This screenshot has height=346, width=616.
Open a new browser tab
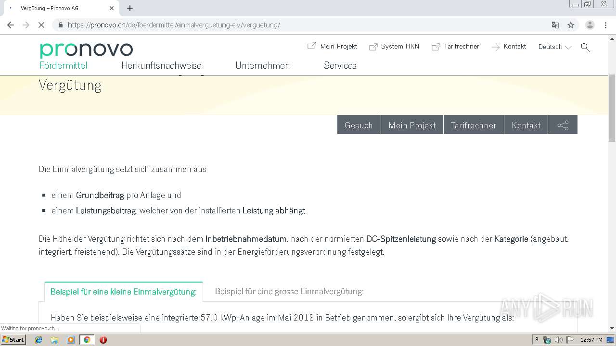130,8
